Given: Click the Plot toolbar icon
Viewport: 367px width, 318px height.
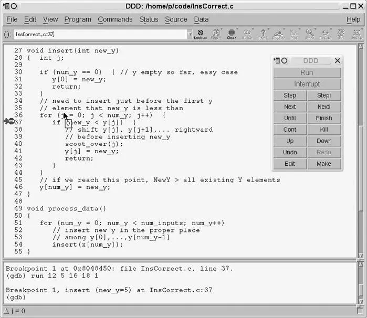Looking at the screenshot, I should coord(294,35).
